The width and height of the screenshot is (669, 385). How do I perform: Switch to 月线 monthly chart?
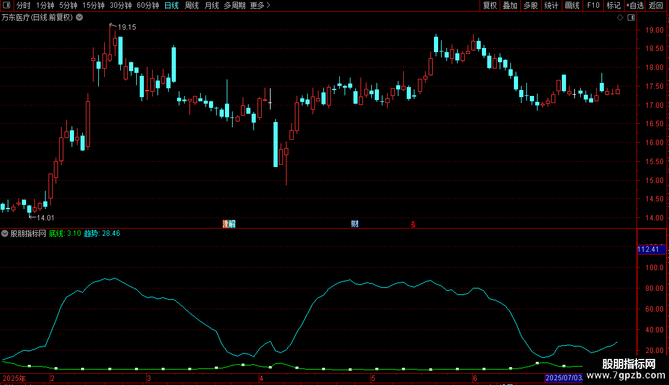(211, 5)
